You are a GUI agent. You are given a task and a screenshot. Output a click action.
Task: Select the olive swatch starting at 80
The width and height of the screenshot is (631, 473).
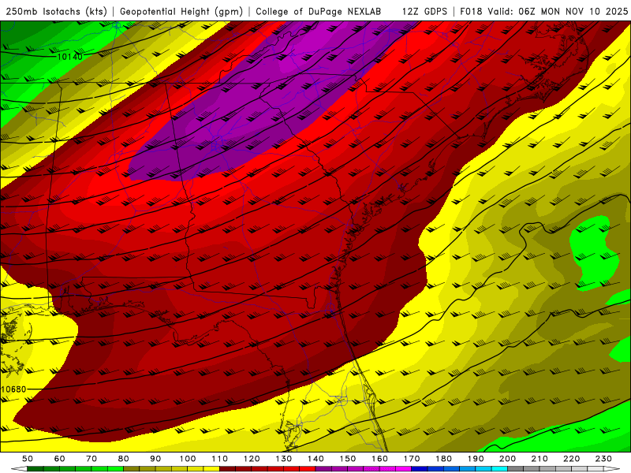pos(132,469)
